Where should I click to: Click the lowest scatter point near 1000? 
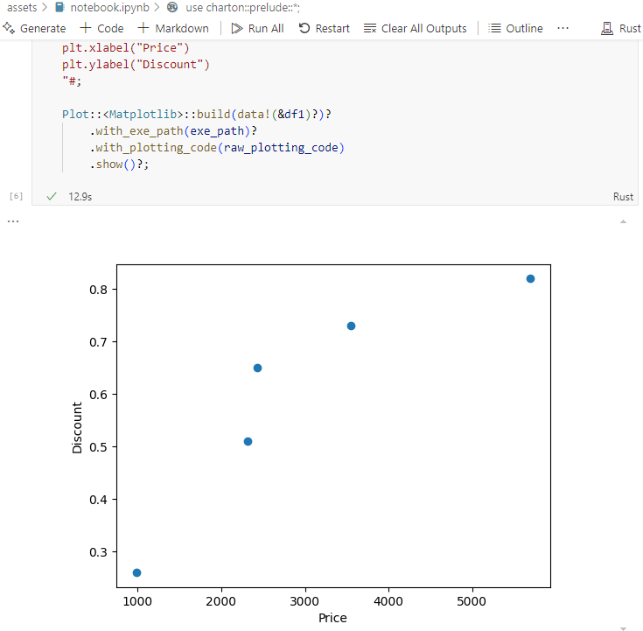(136, 572)
